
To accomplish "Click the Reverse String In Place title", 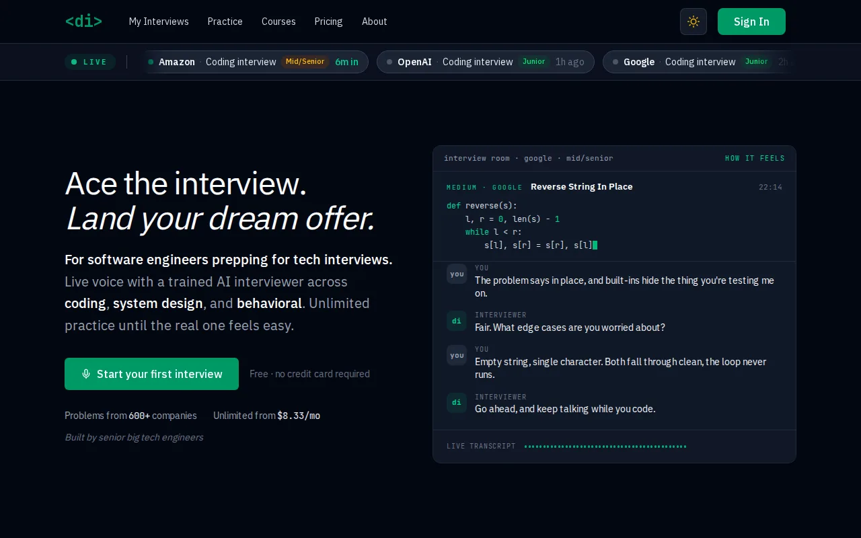I will (x=582, y=187).
